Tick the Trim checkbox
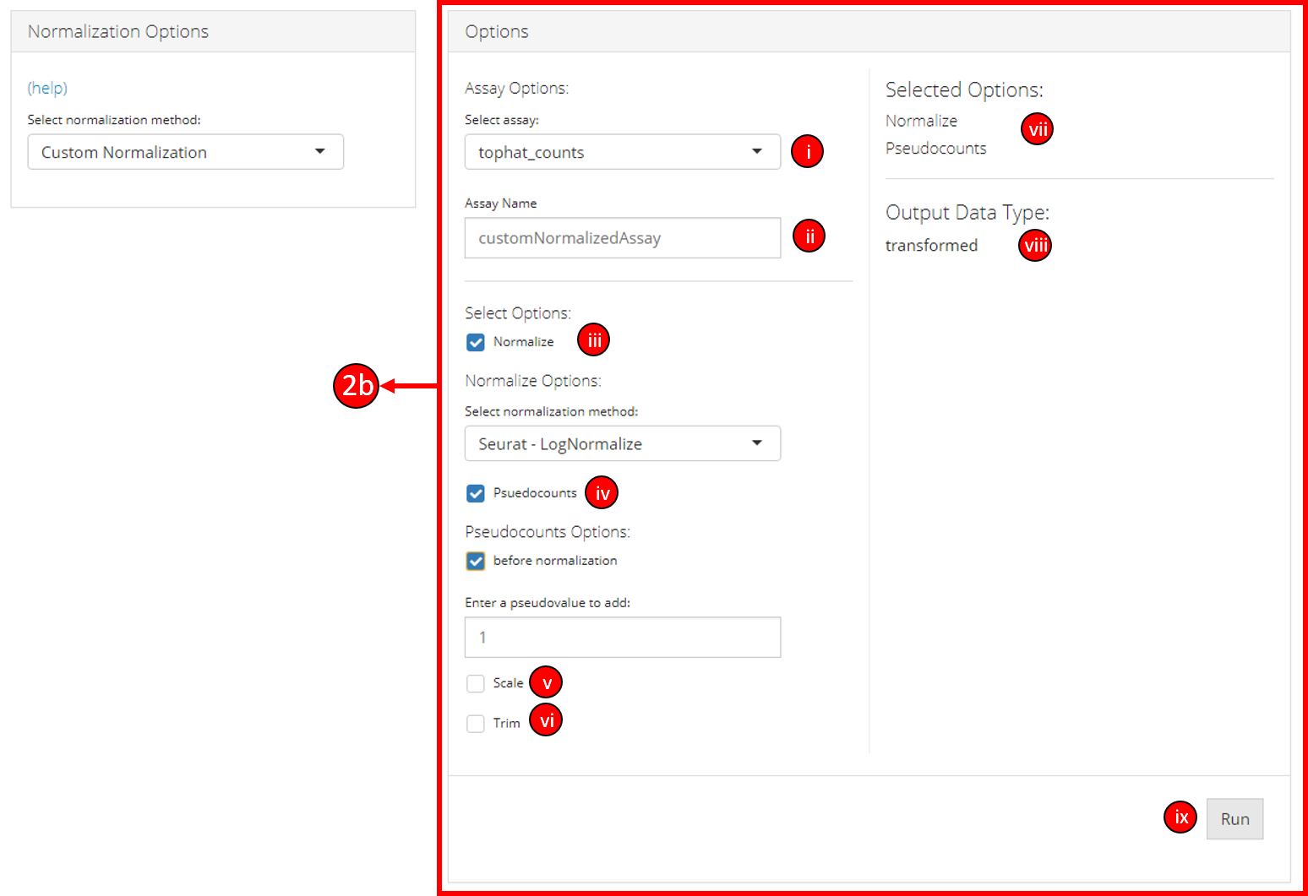The height and width of the screenshot is (896, 1308). tap(476, 724)
